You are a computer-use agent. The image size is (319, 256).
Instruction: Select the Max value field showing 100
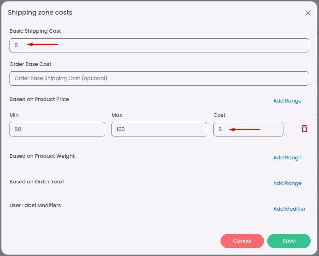(x=159, y=129)
